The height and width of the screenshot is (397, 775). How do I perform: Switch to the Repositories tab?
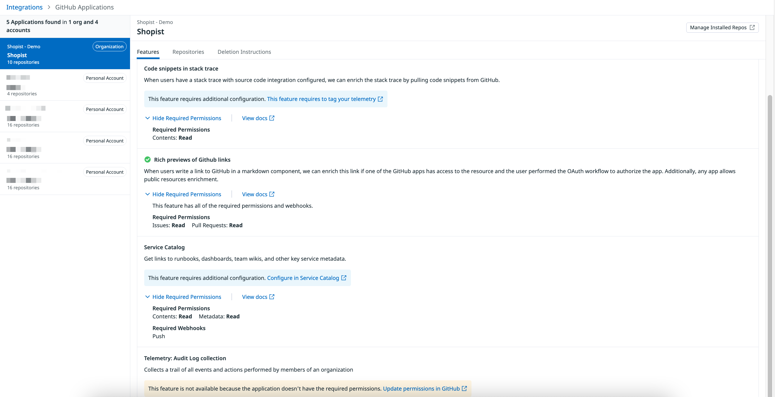coord(188,52)
